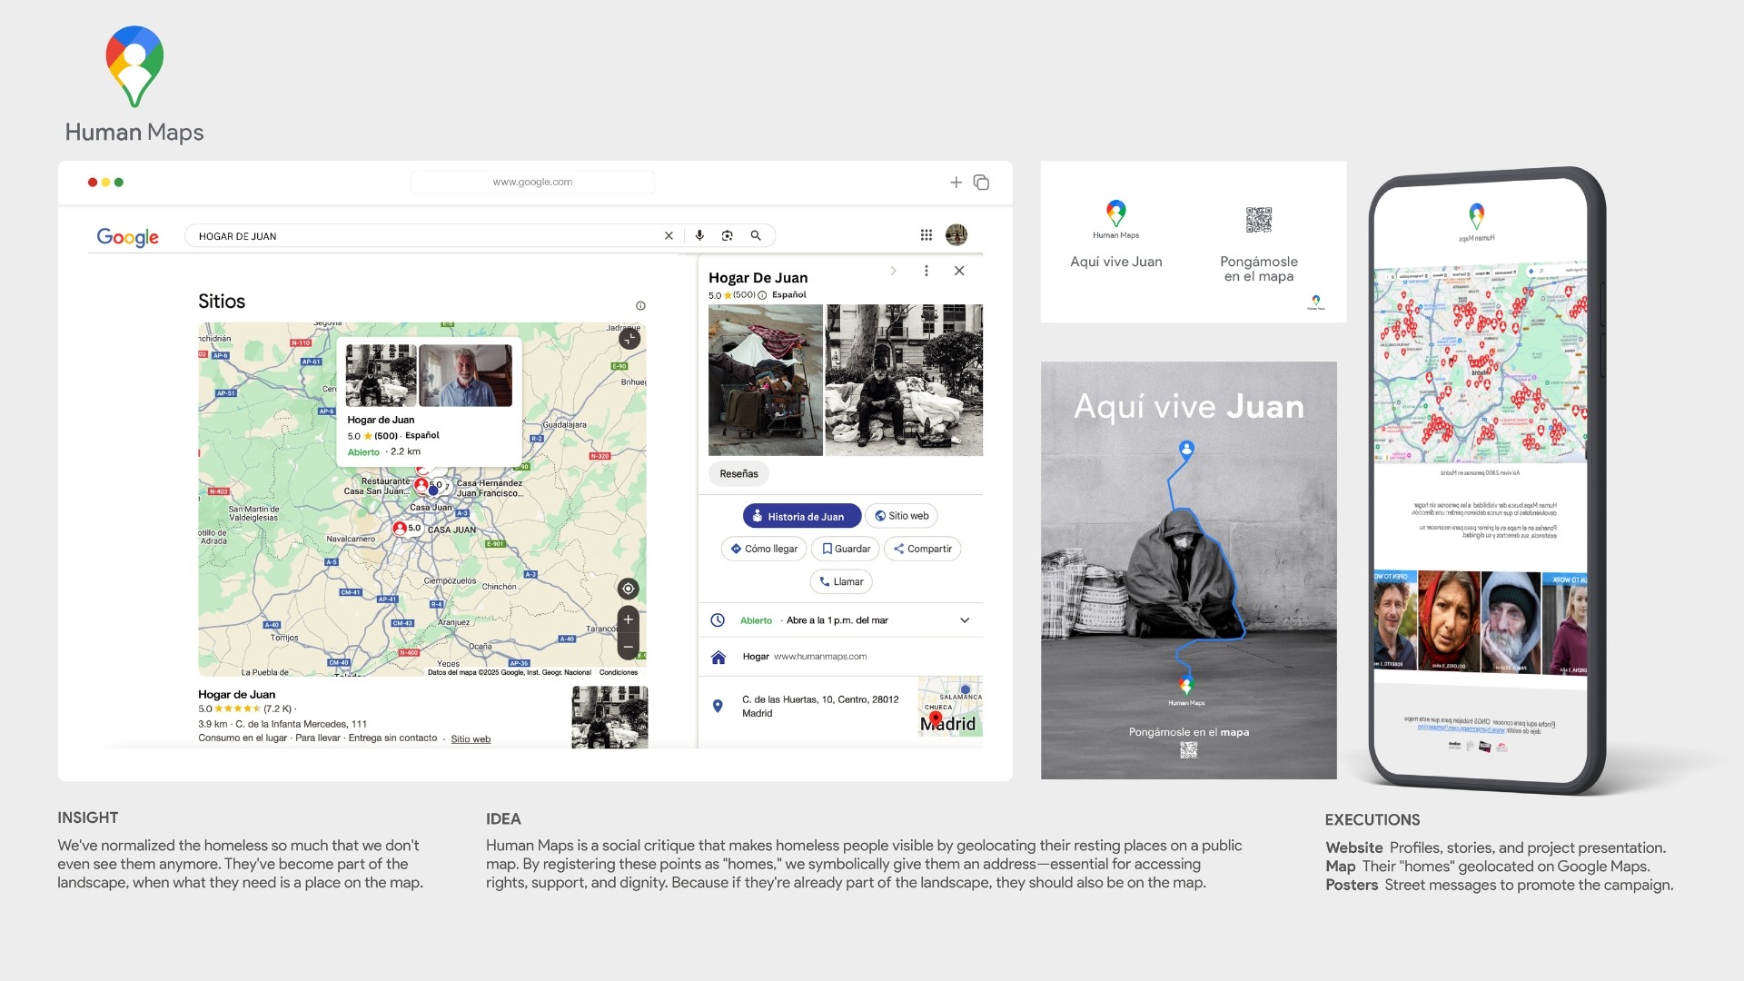Click the info icon beside Sitios
This screenshot has height=981, width=1744.
click(640, 306)
